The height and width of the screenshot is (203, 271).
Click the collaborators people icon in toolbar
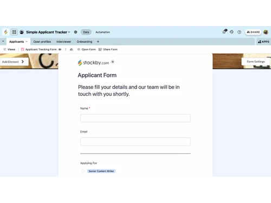tap(72, 49)
